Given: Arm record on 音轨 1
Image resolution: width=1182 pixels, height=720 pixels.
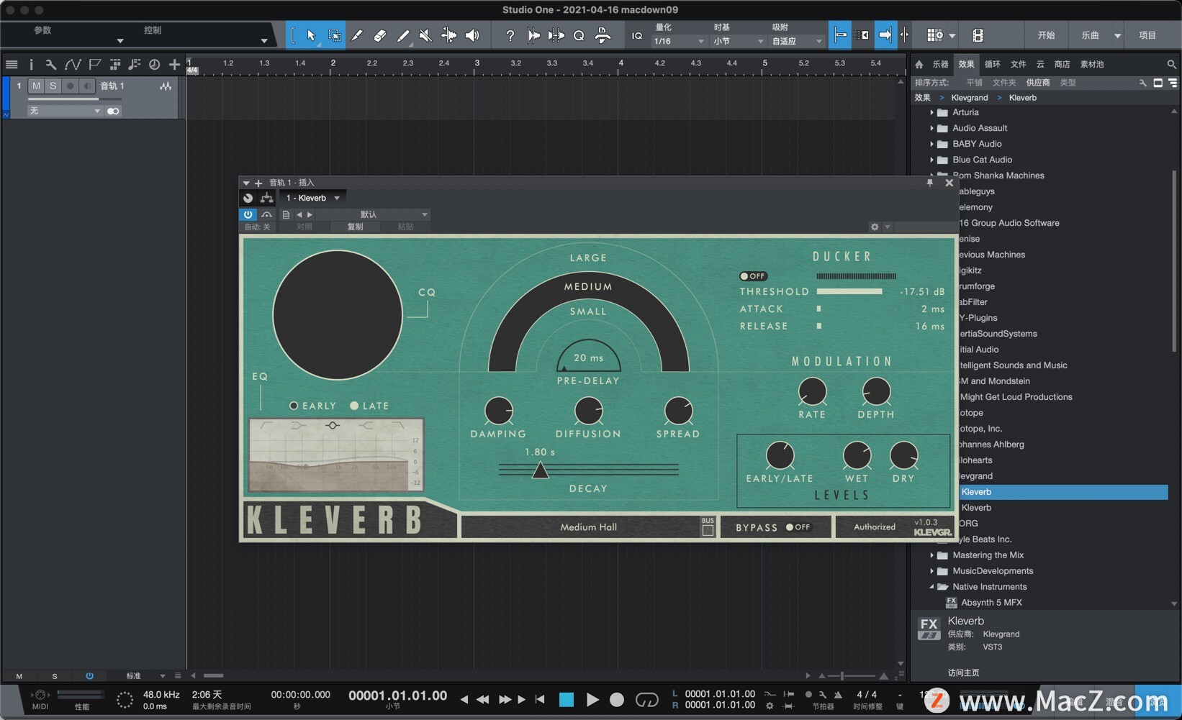Looking at the screenshot, I should coord(70,86).
